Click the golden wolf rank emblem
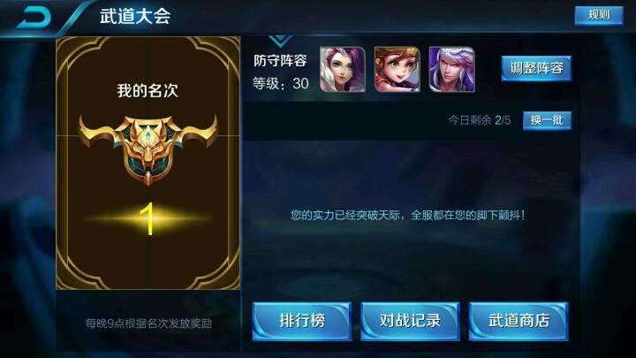 pyautogui.click(x=148, y=149)
